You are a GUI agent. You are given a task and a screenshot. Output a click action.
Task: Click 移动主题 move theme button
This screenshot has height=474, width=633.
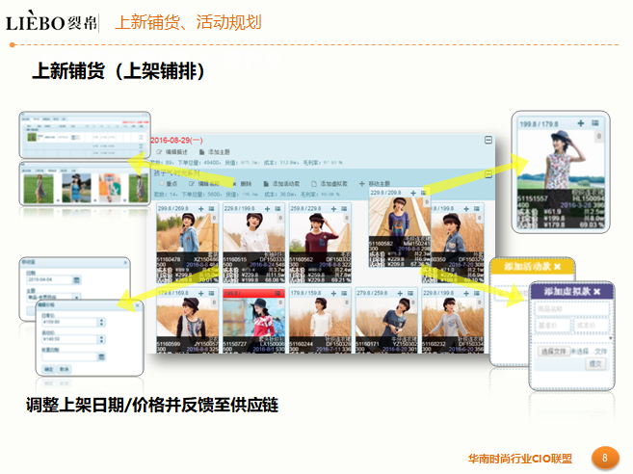[x=375, y=184]
